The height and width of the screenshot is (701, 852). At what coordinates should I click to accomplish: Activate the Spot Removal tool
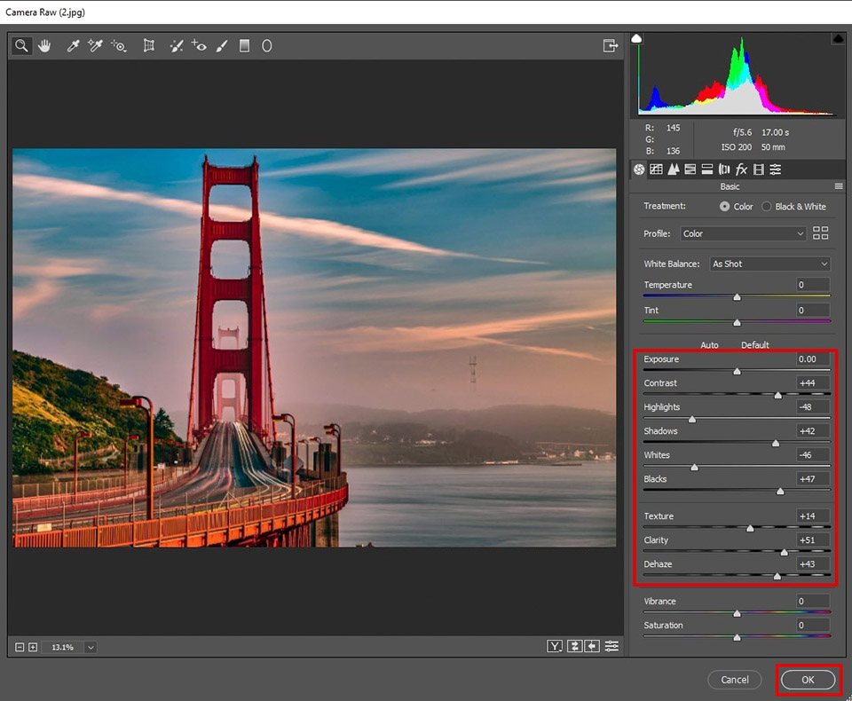pyautogui.click(x=177, y=45)
